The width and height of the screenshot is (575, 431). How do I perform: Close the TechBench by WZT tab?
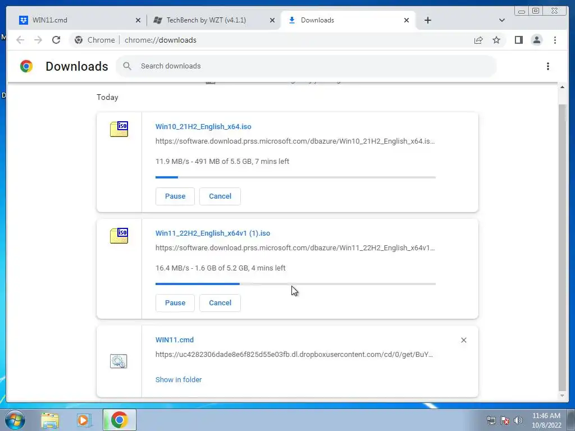pyautogui.click(x=272, y=20)
